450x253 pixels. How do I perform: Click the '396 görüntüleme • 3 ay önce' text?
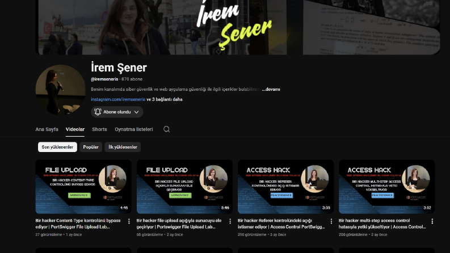pos(262,235)
